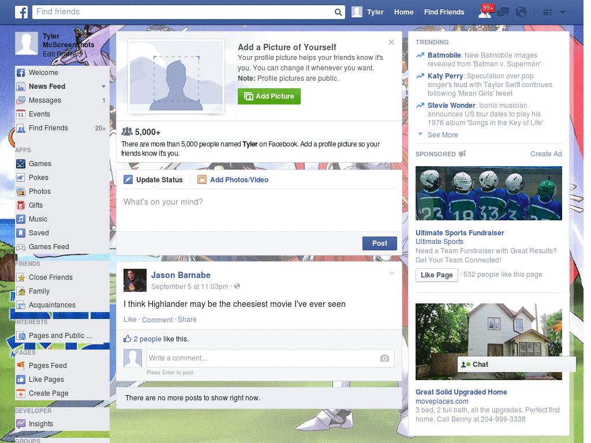Open friend requests icon with 99+ badge
This screenshot has height=443, width=591.
[485, 12]
